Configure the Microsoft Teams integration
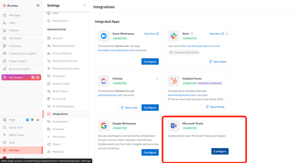303x163 pixels. point(220,151)
